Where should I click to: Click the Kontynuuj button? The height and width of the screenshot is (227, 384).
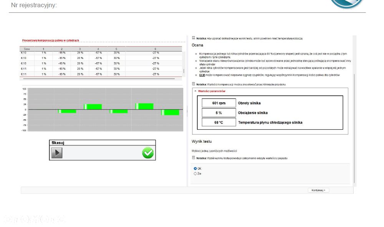click(318, 190)
